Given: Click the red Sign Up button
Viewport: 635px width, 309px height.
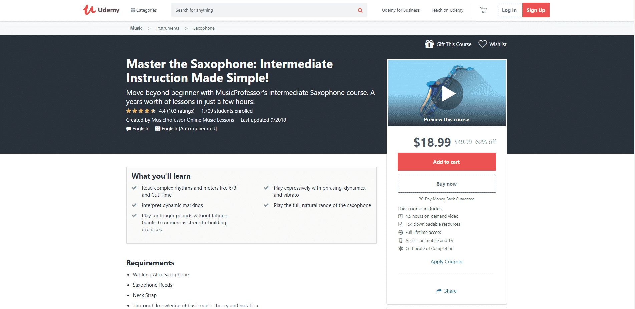Looking at the screenshot, I should point(536,10).
